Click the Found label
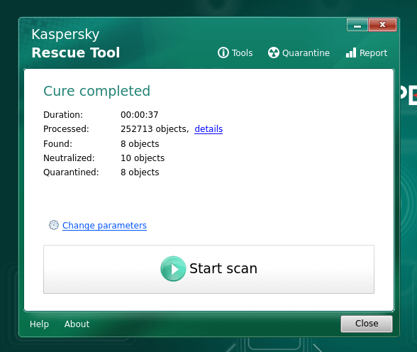The height and width of the screenshot is (352, 417). [x=57, y=144]
